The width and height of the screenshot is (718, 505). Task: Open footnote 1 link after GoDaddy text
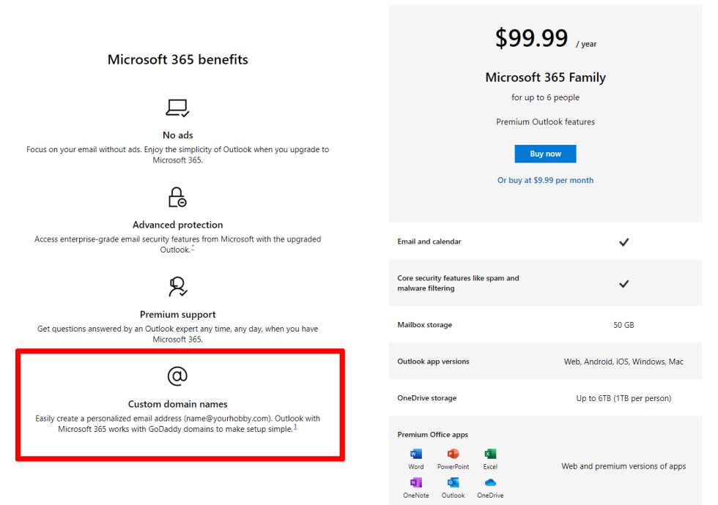pos(295,427)
